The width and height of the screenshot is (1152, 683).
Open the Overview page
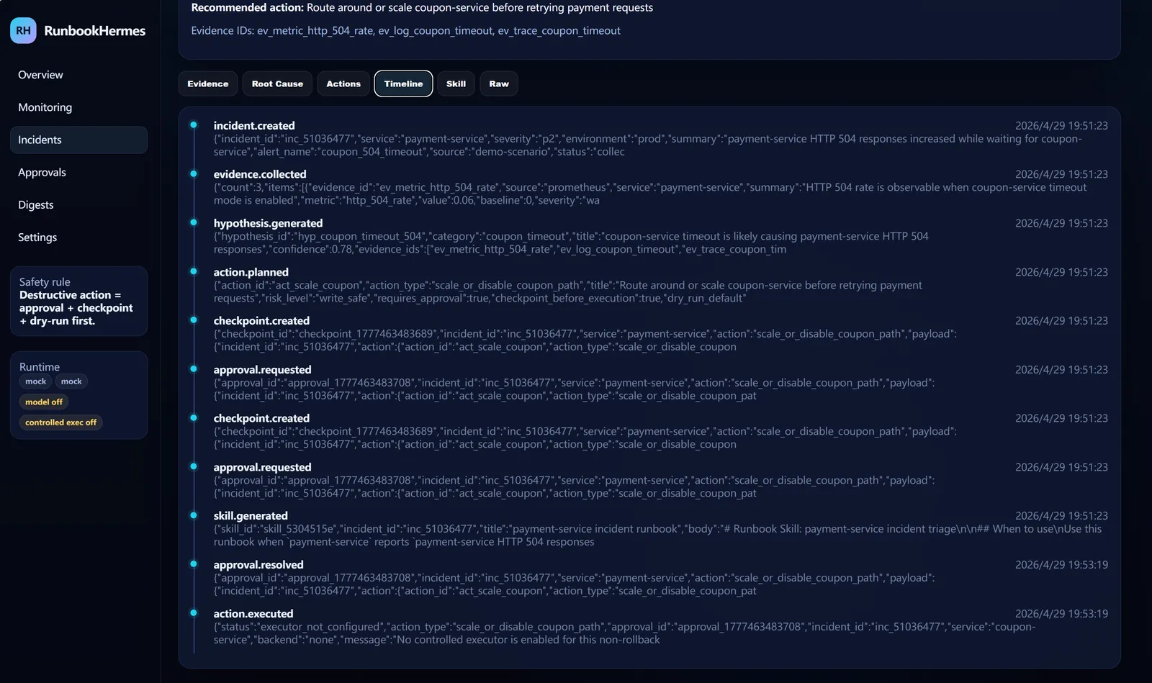[78, 75]
